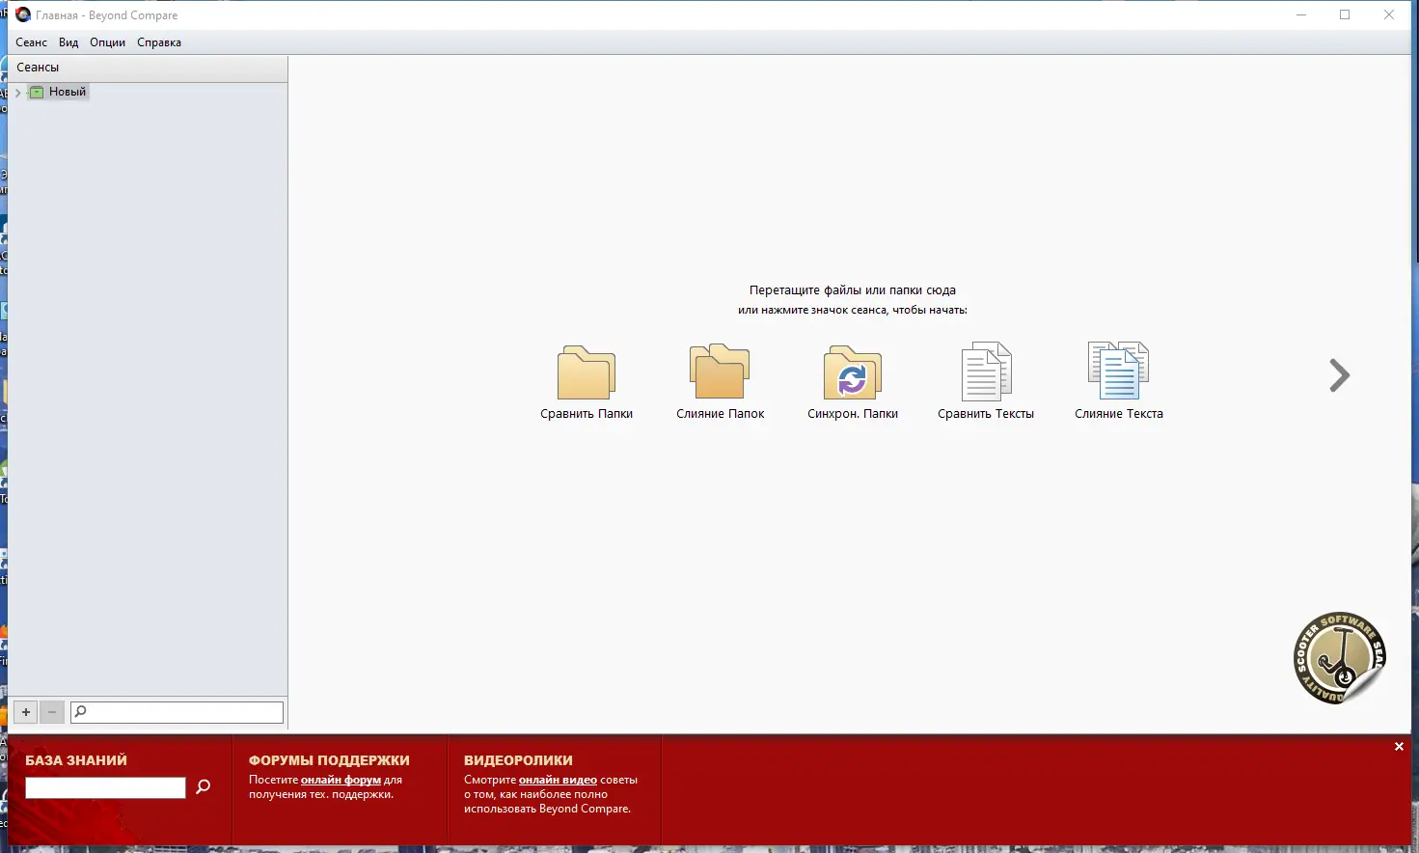
Task: Open the Справка menu
Action: (159, 42)
